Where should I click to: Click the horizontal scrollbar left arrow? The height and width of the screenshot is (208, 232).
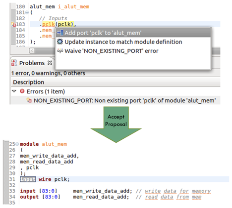pos(32,51)
